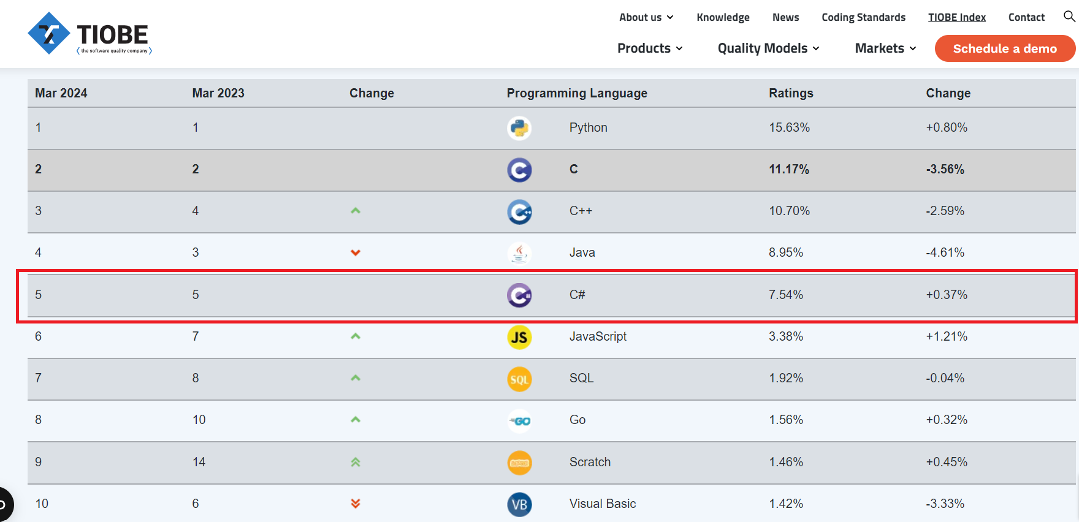Select the C# language name

tap(578, 295)
